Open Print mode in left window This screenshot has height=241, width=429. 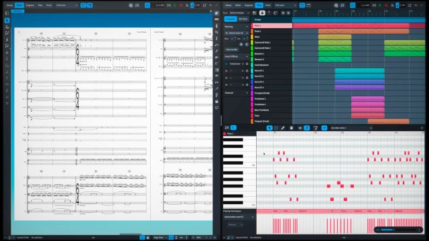pyautogui.click(x=49, y=5)
